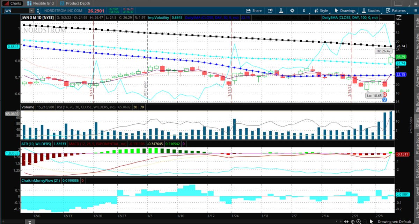The width and height of the screenshot is (419, 224).
Task: Open the Drawing set: Default dropdown
Action: (394, 221)
